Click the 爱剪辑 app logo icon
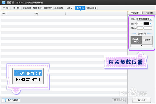 4,2
